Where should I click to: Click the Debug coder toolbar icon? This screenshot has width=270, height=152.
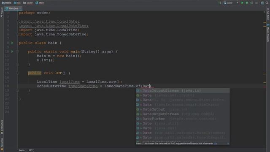[x=247, y=3]
